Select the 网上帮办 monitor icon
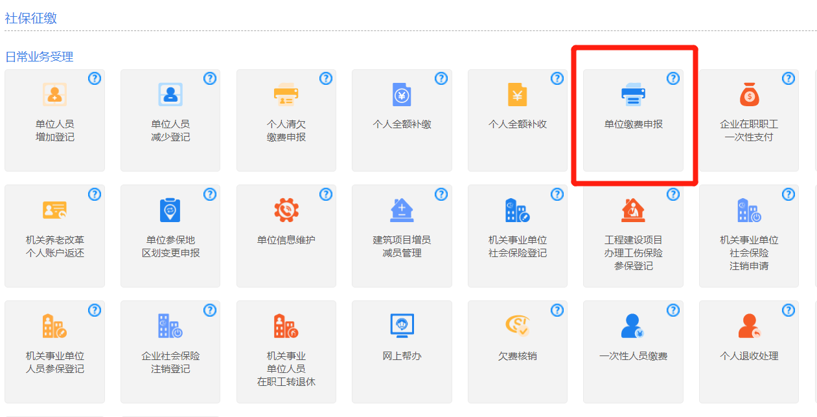817x417 pixels. [402, 325]
